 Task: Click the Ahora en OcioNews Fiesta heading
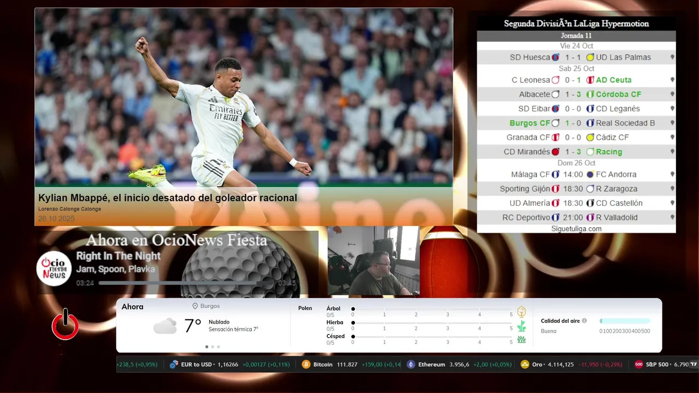[176, 240]
